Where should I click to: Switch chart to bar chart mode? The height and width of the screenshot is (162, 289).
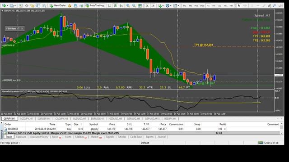click(109, 6)
